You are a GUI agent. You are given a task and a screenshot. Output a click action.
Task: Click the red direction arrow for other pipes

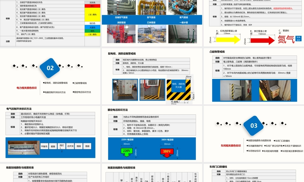pos(263,40)
